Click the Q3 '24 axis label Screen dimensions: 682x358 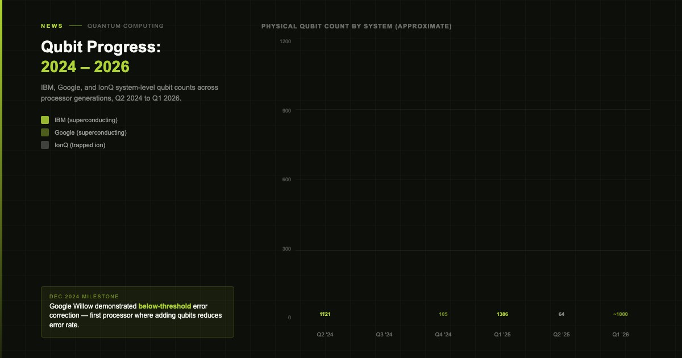click(384, 335)
